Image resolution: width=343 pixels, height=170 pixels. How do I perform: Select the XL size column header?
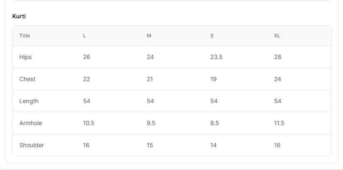point(277,36)
